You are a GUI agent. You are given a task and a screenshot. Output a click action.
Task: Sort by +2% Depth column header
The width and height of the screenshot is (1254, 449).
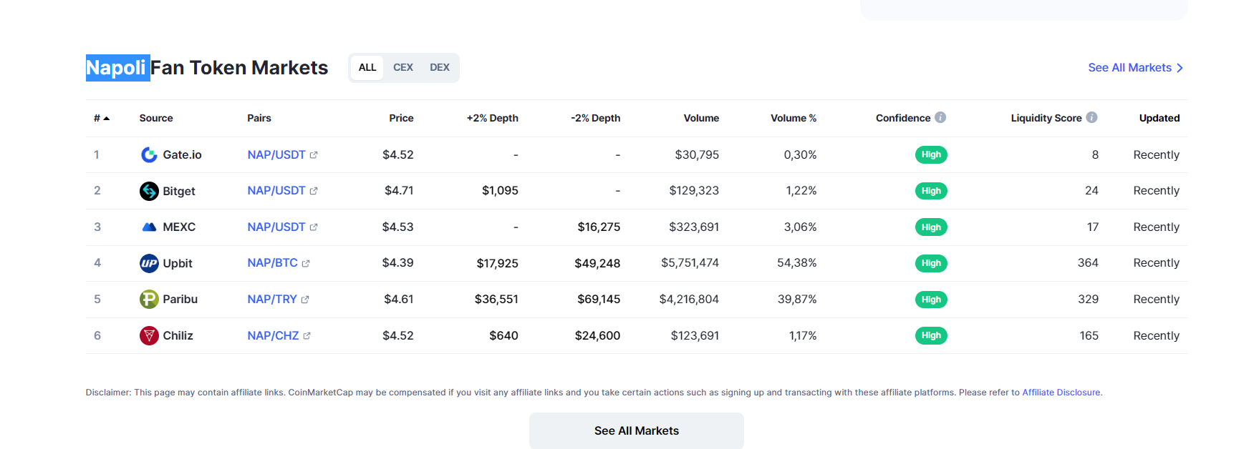coord(493,118)
